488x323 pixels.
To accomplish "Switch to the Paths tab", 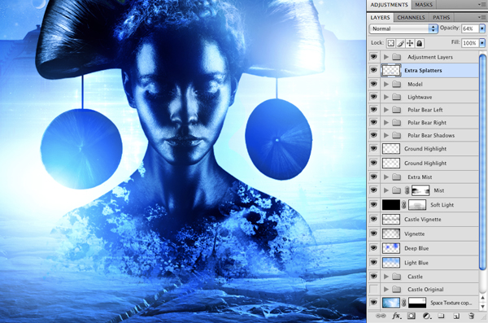I will [442, 17].
